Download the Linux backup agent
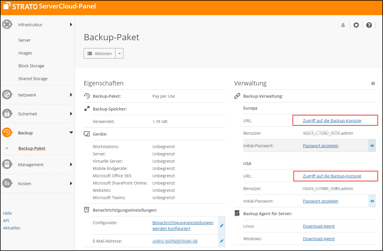383x251 pixels. [319, 226]
